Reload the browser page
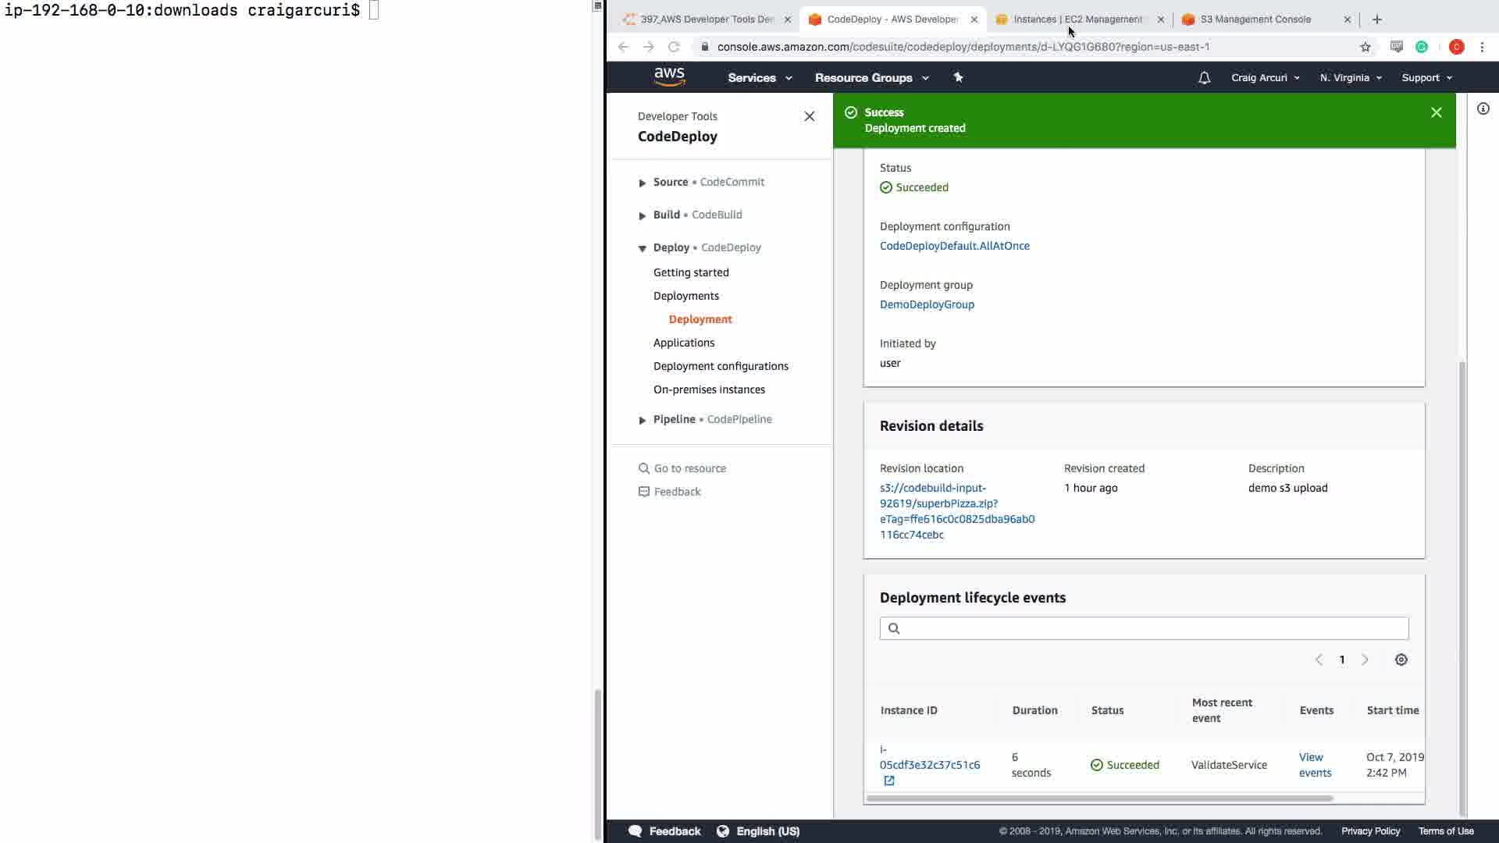Viewport: 1499px width, 843px height. 673,47
